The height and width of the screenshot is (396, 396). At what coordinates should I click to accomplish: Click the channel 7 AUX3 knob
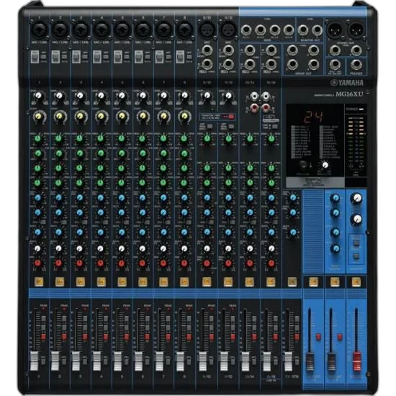pos(163,232)
